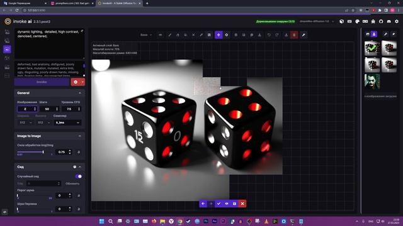Collapse the General section
This screenshot has height=226, width=403.
click(80, 93)
